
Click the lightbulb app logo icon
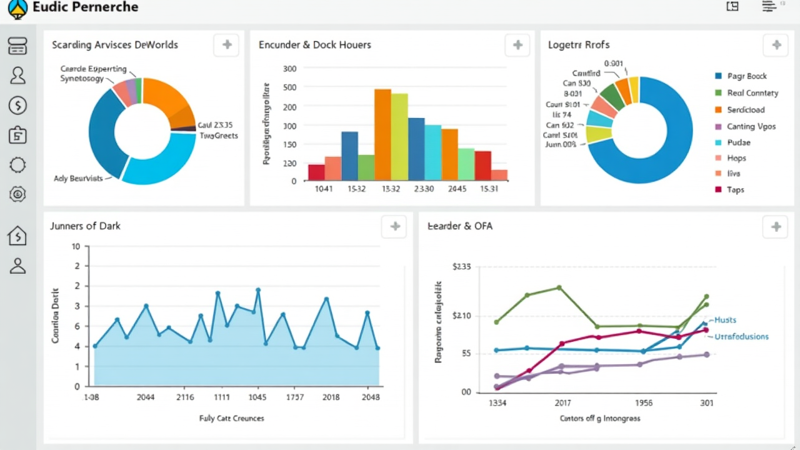click(x=17, y=8)
